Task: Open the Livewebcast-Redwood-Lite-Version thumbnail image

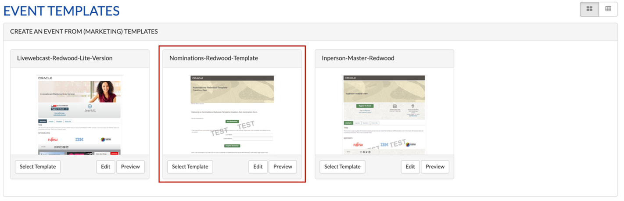Action: (x=79, y=115)
